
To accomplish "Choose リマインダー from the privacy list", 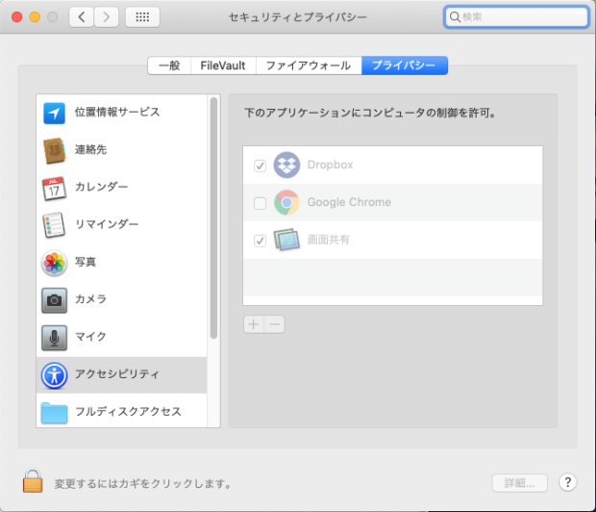I will coord(106,224).
